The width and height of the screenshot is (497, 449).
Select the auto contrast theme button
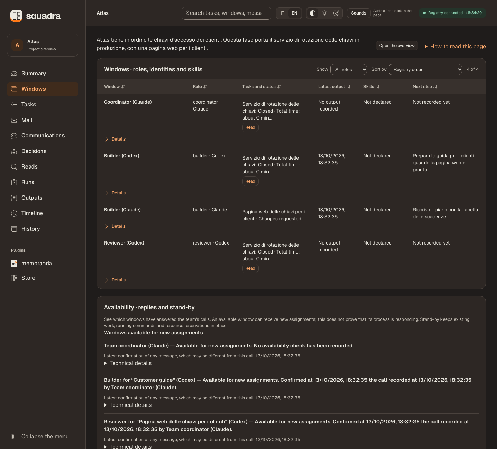[313, 13]
